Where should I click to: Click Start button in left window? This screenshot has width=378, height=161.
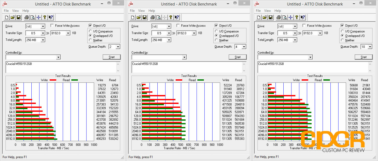coord(112,57)
